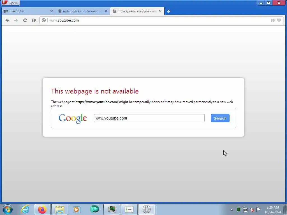Open Windows Explorer from taskbar
This screenshot has width=287, height=215.
point(60,209)
